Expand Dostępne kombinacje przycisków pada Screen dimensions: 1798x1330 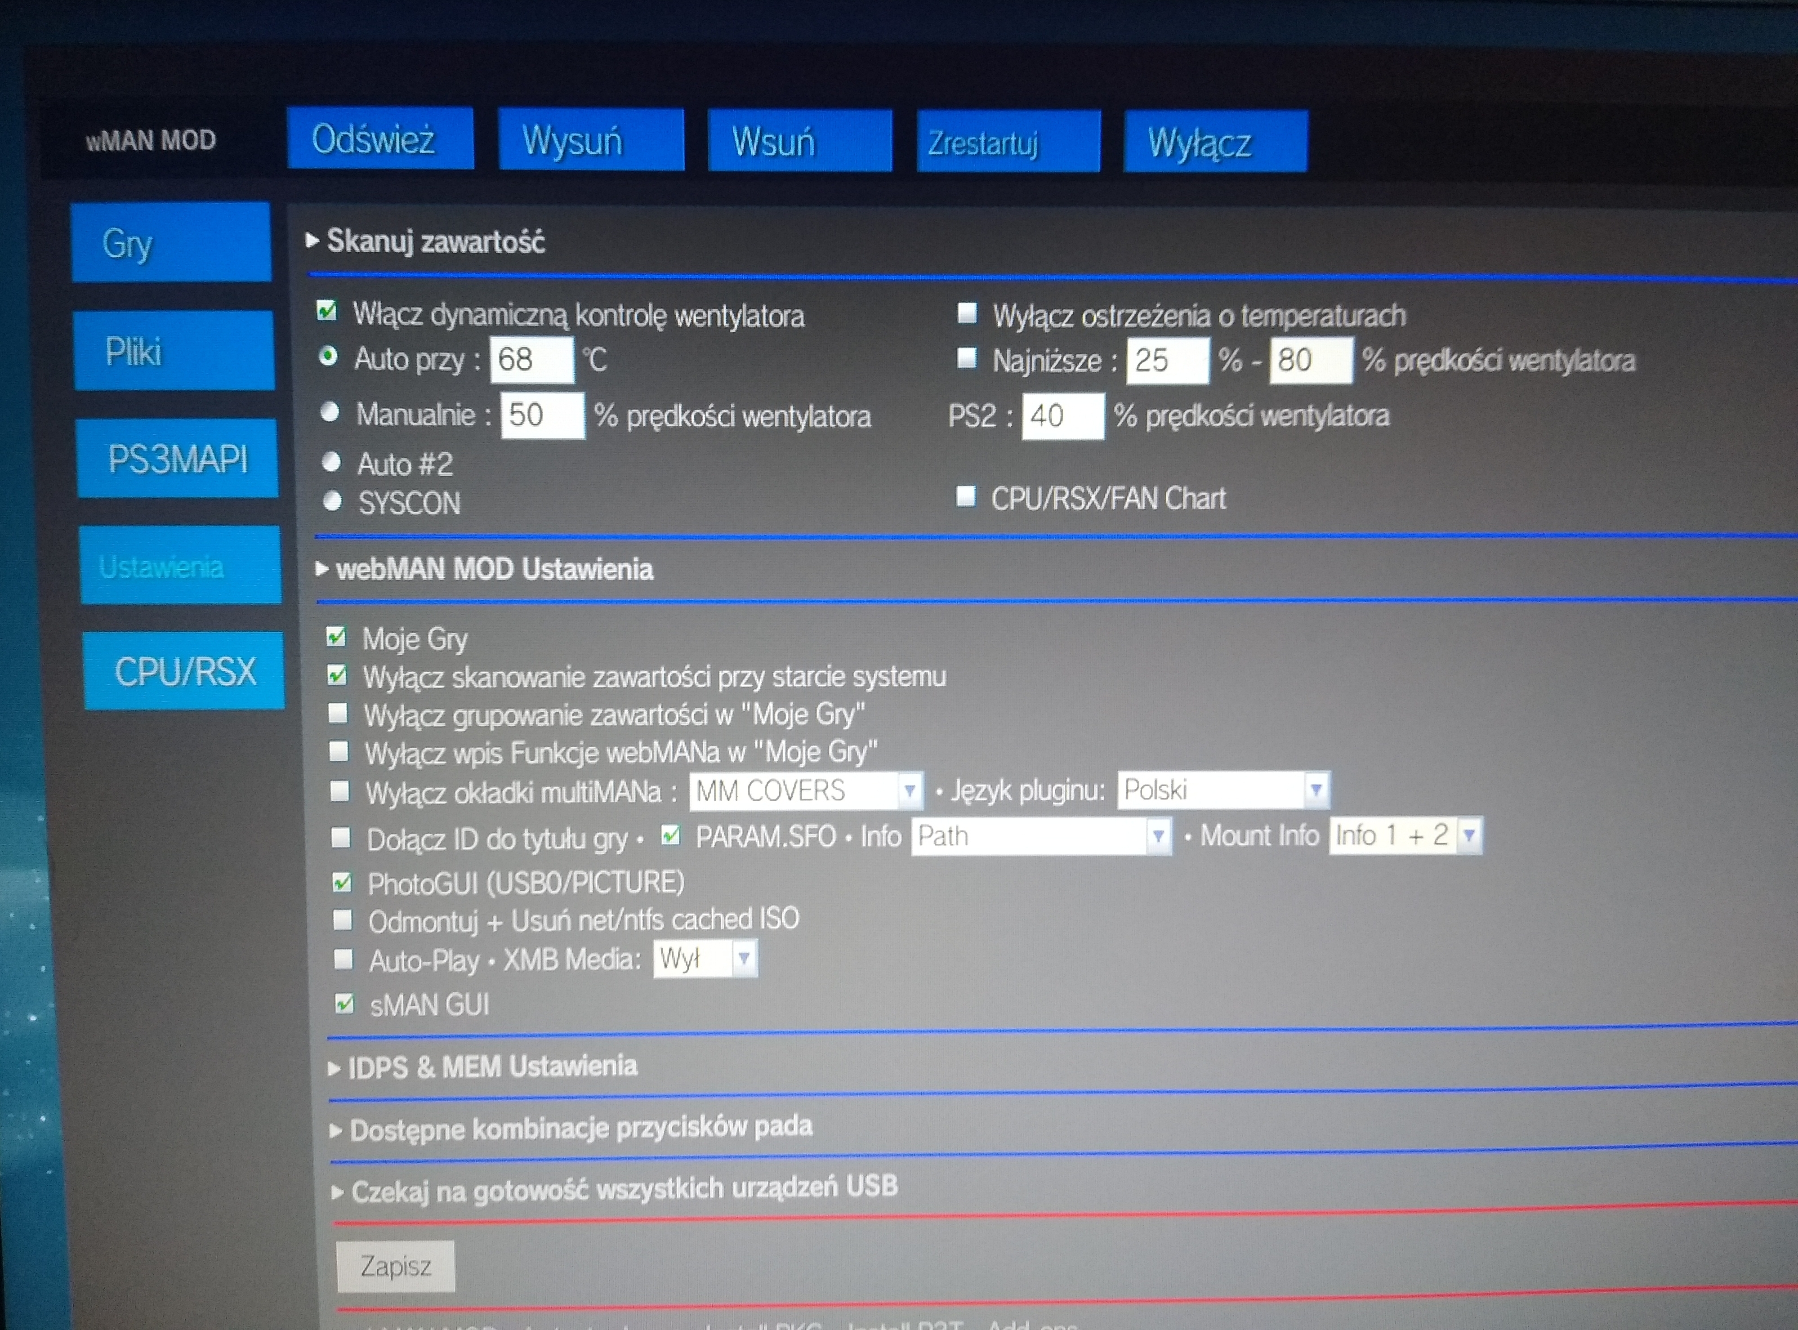[580, 1128]
